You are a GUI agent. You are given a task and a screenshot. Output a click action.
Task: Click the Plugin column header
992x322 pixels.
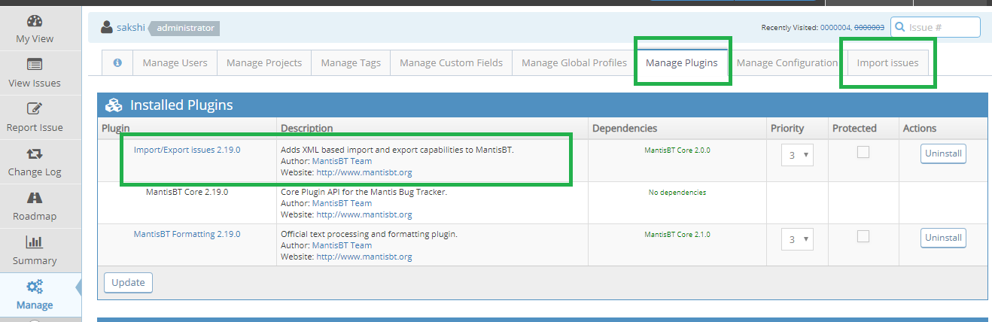(116, 129)
